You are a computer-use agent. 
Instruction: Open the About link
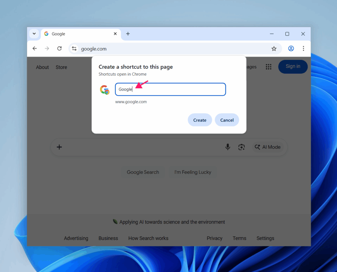[x=42, y=67]
